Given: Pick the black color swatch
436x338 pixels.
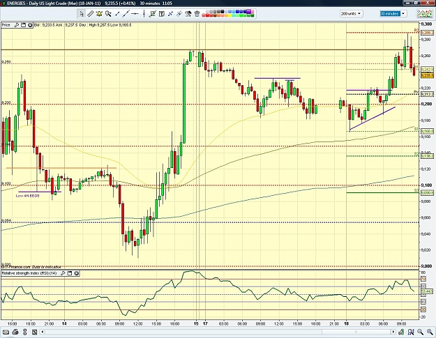Looking at the screenshot, I should click(x=223, y=12).
